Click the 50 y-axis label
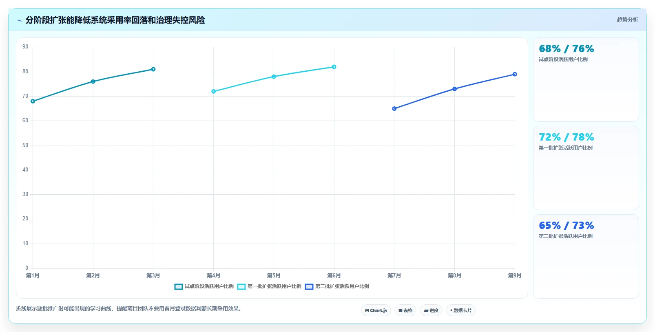 (x=25, y=145)
